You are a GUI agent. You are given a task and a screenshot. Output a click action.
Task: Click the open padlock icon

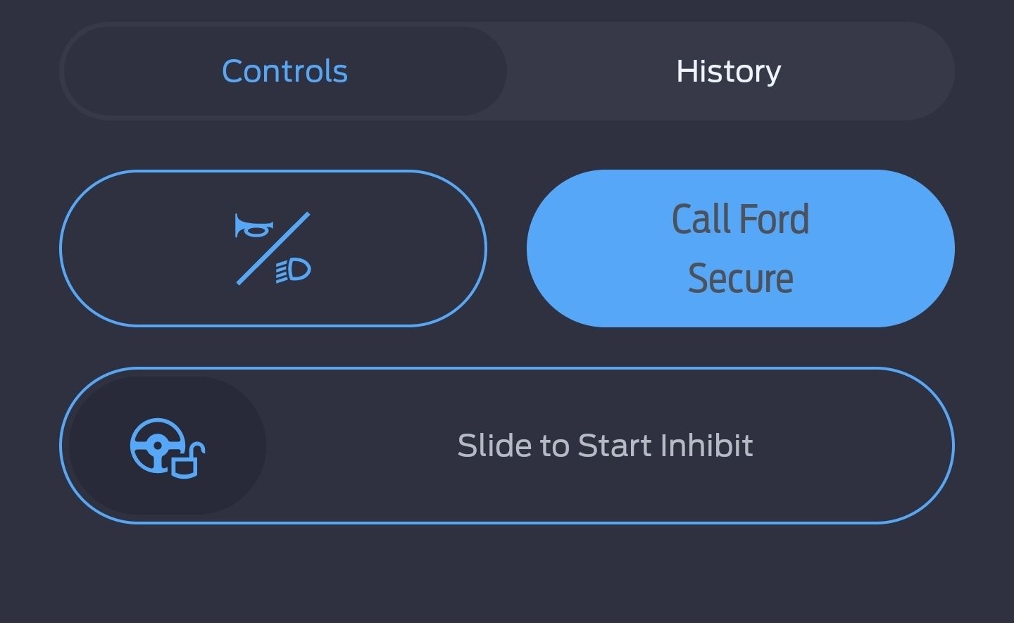pos(188,462)
